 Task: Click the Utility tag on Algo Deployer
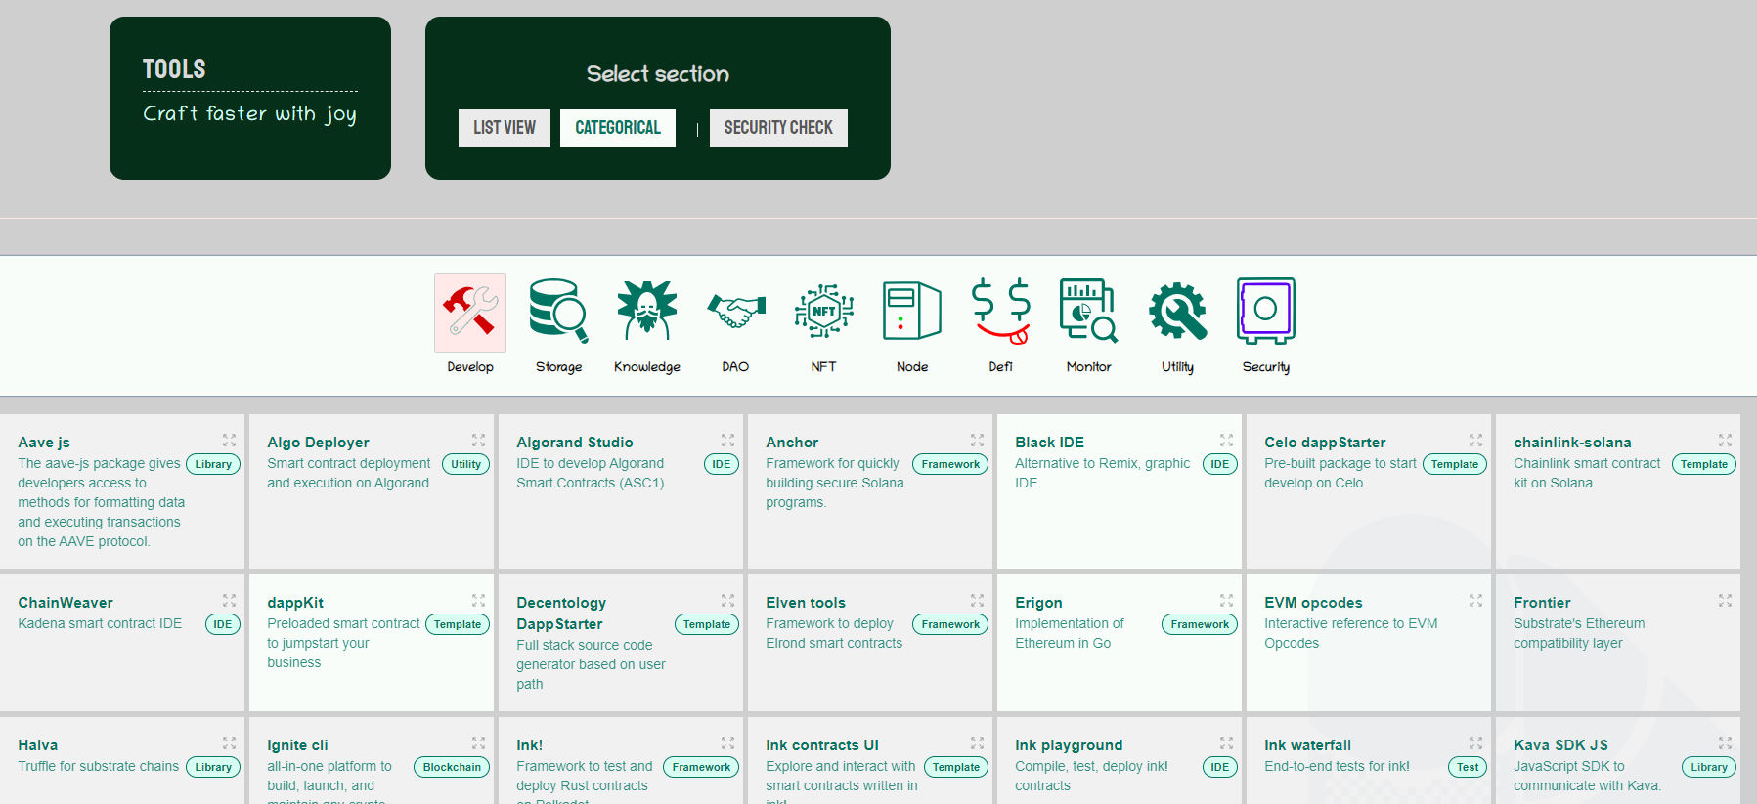click(466, 464)
